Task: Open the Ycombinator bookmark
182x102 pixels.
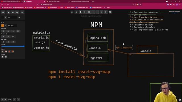Action: tap(52, 8)
